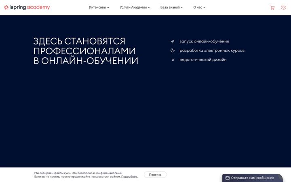
Task: Click cross icon beside педагогический дизайн
Action: coord(173,60)
